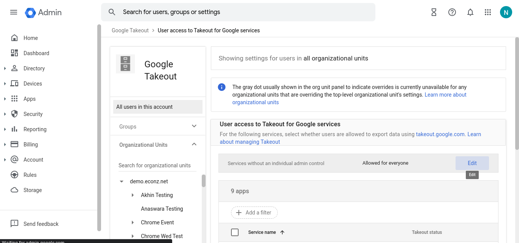Open the Google apps grid icon

pyautogui.click(x=488, y=12)
